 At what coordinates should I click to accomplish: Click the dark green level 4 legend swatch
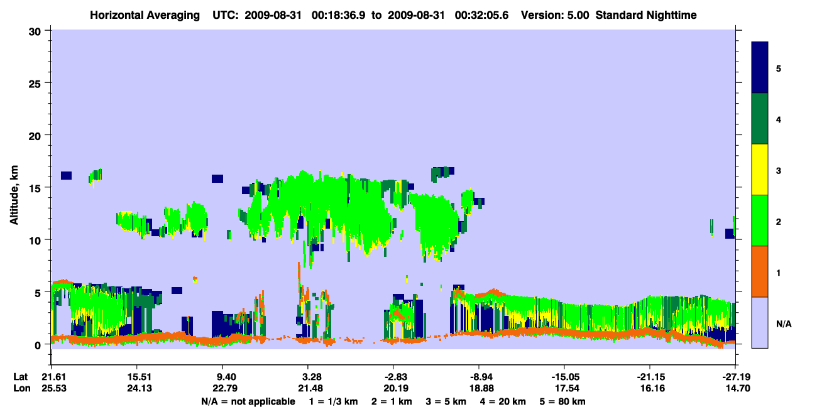click(x=760, y=119)
